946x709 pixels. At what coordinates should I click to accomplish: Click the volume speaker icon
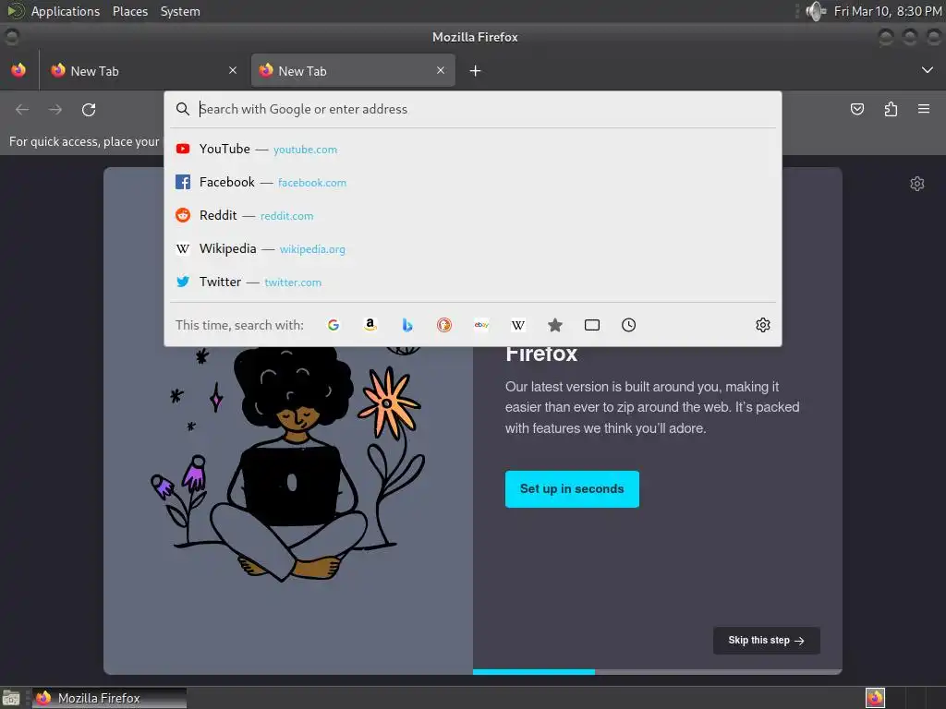coord(816,11)
